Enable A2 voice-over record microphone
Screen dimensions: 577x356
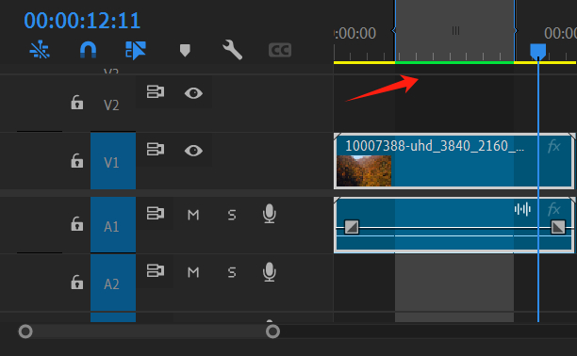(x=270, y=272)
